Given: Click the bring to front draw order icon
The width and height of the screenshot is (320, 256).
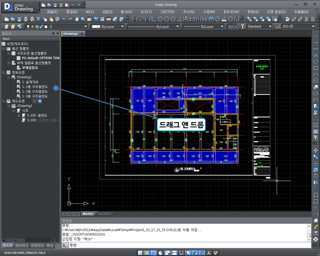Looking at the screenshot, I should tap(249, 19).
